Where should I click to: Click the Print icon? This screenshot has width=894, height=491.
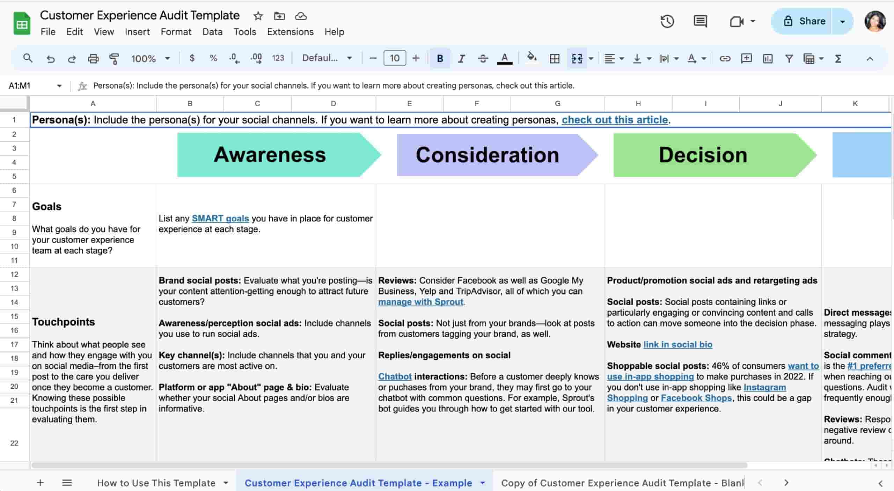coord(93,58)
